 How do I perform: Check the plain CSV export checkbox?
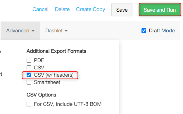29,68
